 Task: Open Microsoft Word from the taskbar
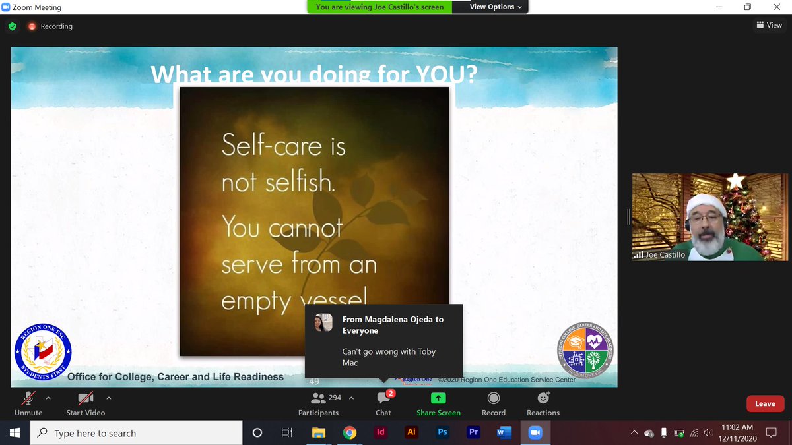point(504,432)
